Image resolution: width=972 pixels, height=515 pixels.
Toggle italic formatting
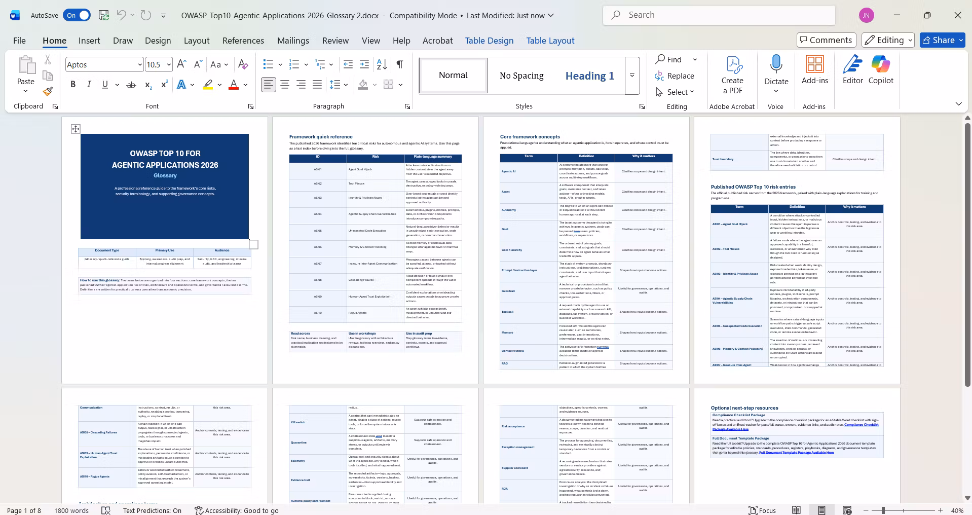(x=89, y=85)
